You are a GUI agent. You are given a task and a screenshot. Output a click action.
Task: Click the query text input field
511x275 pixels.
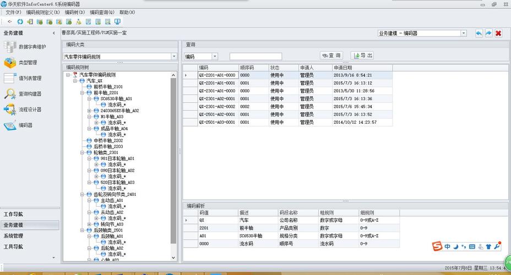pyautogui.click(x=255, y=57)
